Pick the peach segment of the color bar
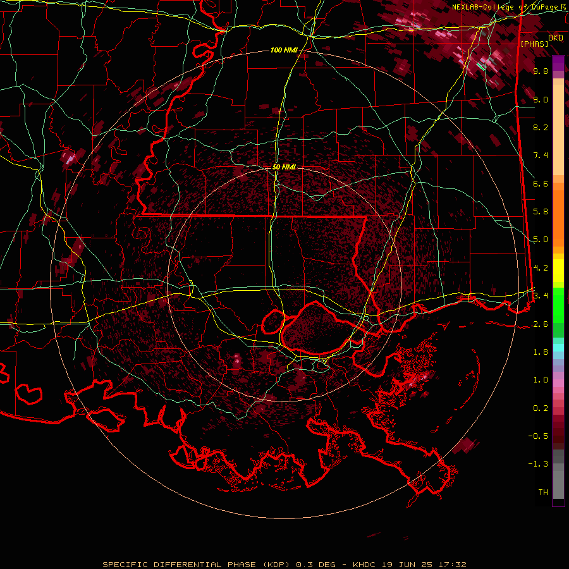Screen dimensions: 569x569 [x=558, y=127]
